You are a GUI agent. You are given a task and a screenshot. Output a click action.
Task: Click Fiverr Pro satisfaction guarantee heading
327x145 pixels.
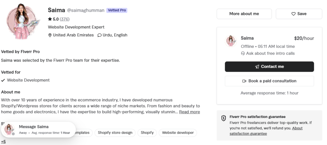(x=258, y=117)
